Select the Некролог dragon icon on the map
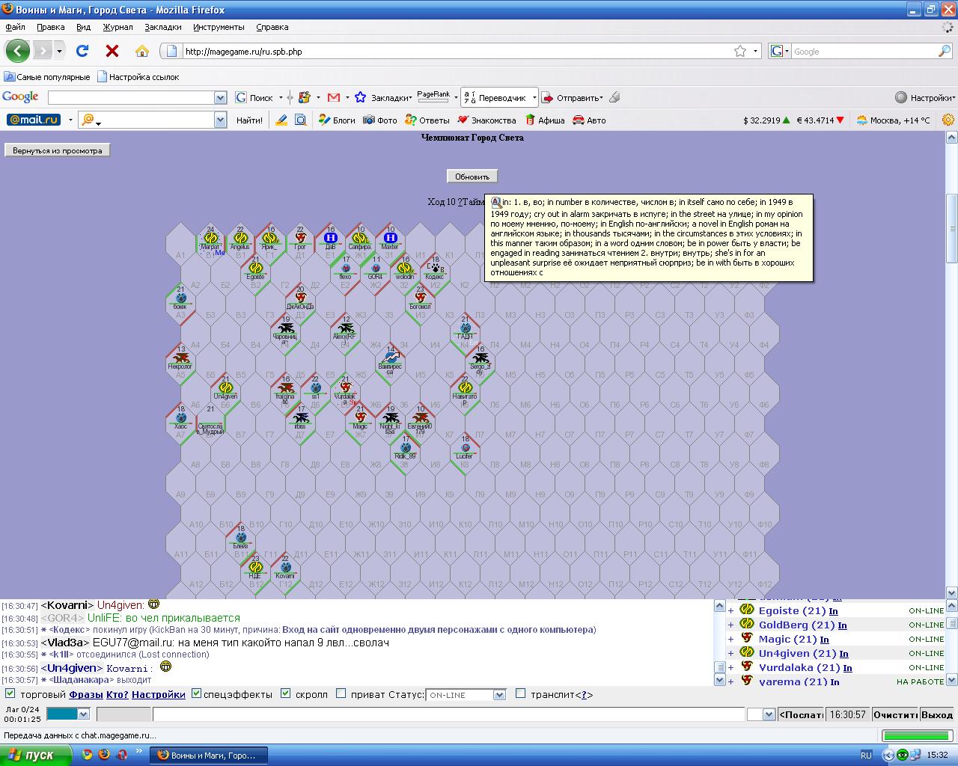 click(x=180, y=358)
